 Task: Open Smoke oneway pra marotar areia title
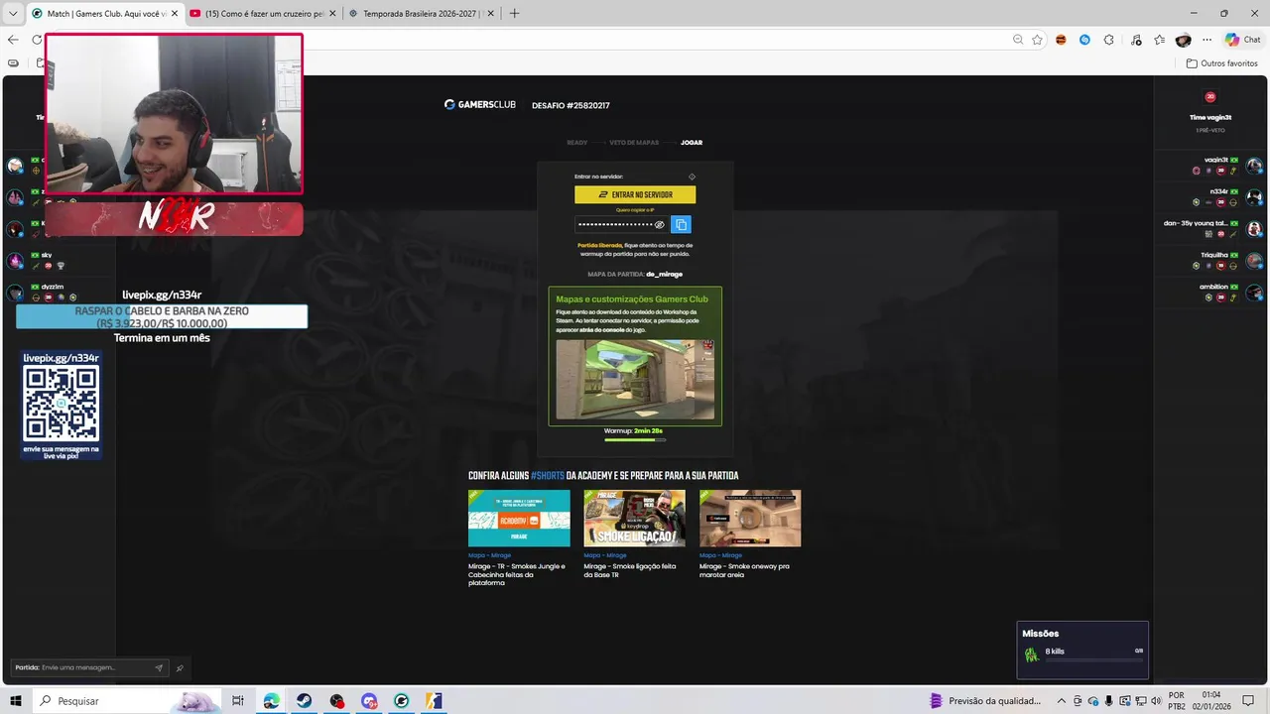(744, 570)
